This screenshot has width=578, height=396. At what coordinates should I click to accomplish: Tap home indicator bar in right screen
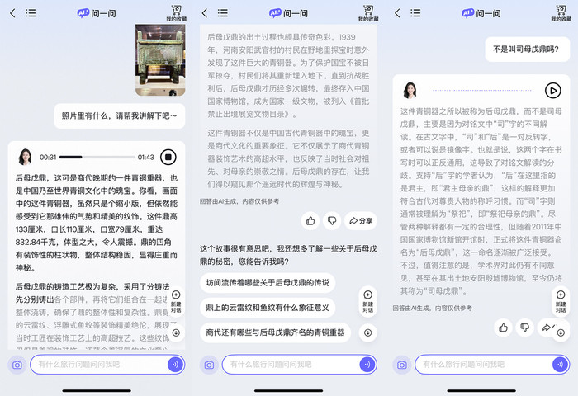[x=481, y=390]
